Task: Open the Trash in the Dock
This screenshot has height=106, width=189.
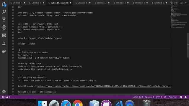Action: (146, 103)
